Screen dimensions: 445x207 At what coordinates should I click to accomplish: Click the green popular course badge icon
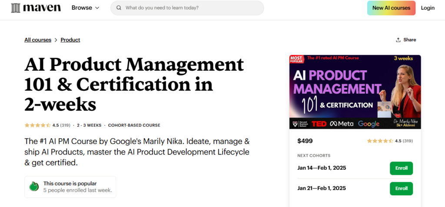(34, 187)
